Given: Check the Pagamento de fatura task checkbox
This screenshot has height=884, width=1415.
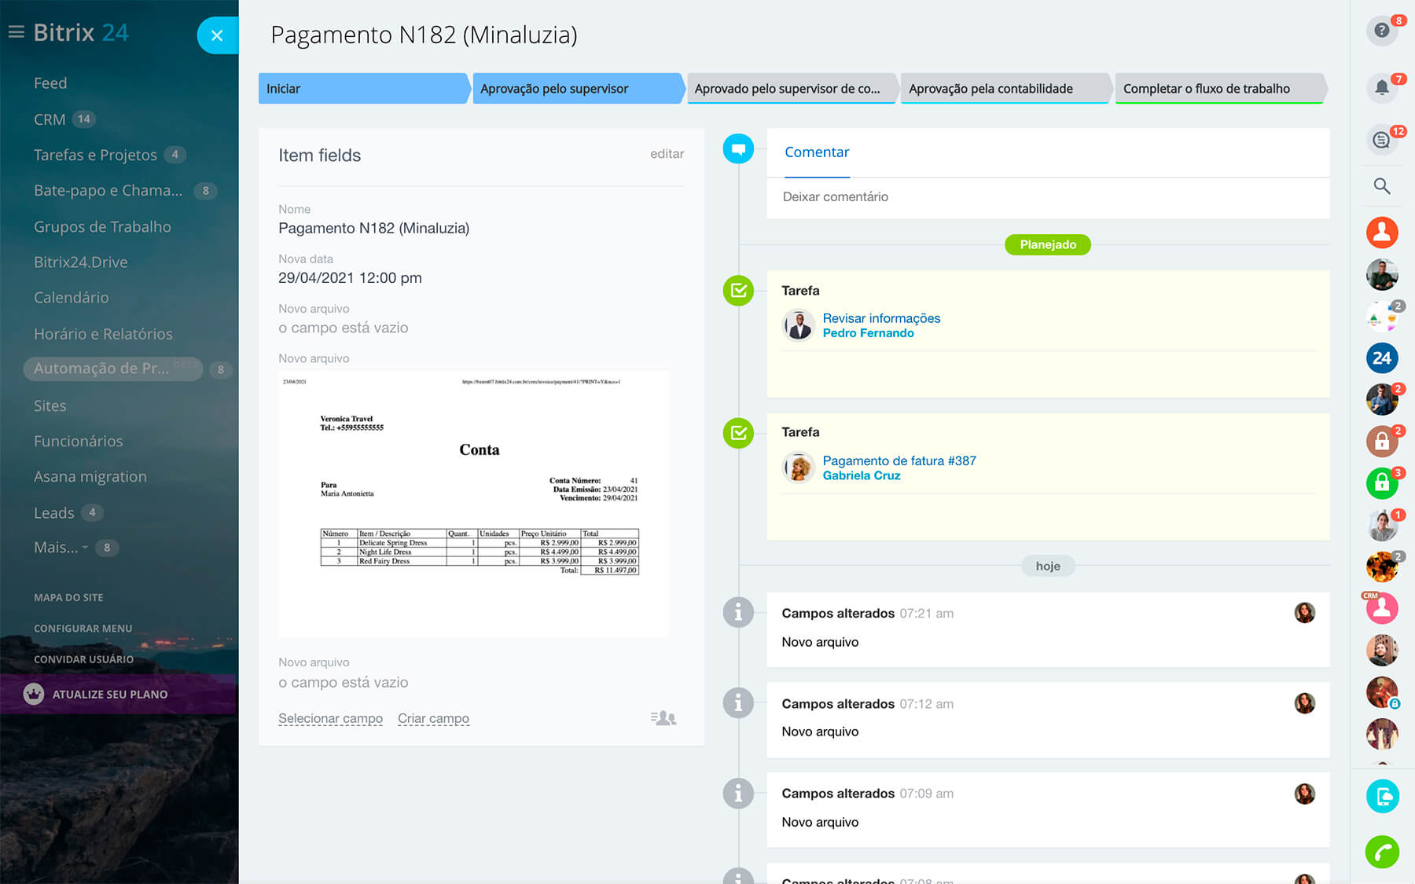Looking at the screenshot, I should tap(738, 433).
